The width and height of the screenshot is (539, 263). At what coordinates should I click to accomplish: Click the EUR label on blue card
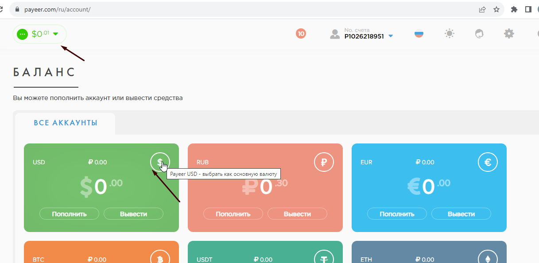[366, 162]
